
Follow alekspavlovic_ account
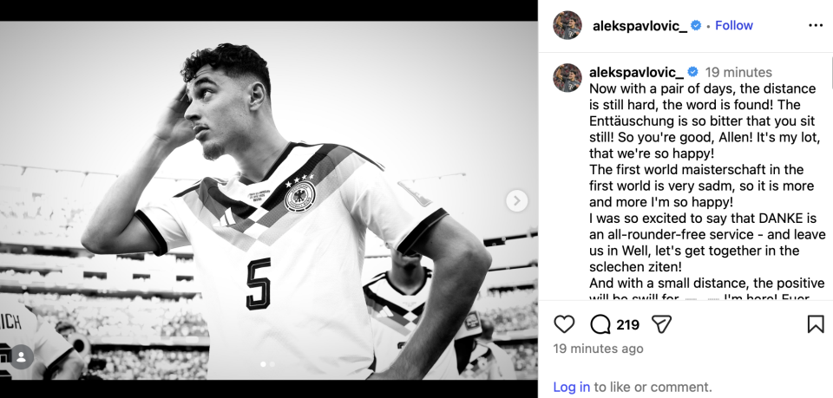(x=734, y=25)
